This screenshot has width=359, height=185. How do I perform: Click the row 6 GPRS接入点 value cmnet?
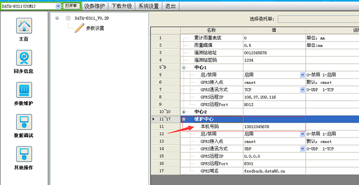pos(274,82)
